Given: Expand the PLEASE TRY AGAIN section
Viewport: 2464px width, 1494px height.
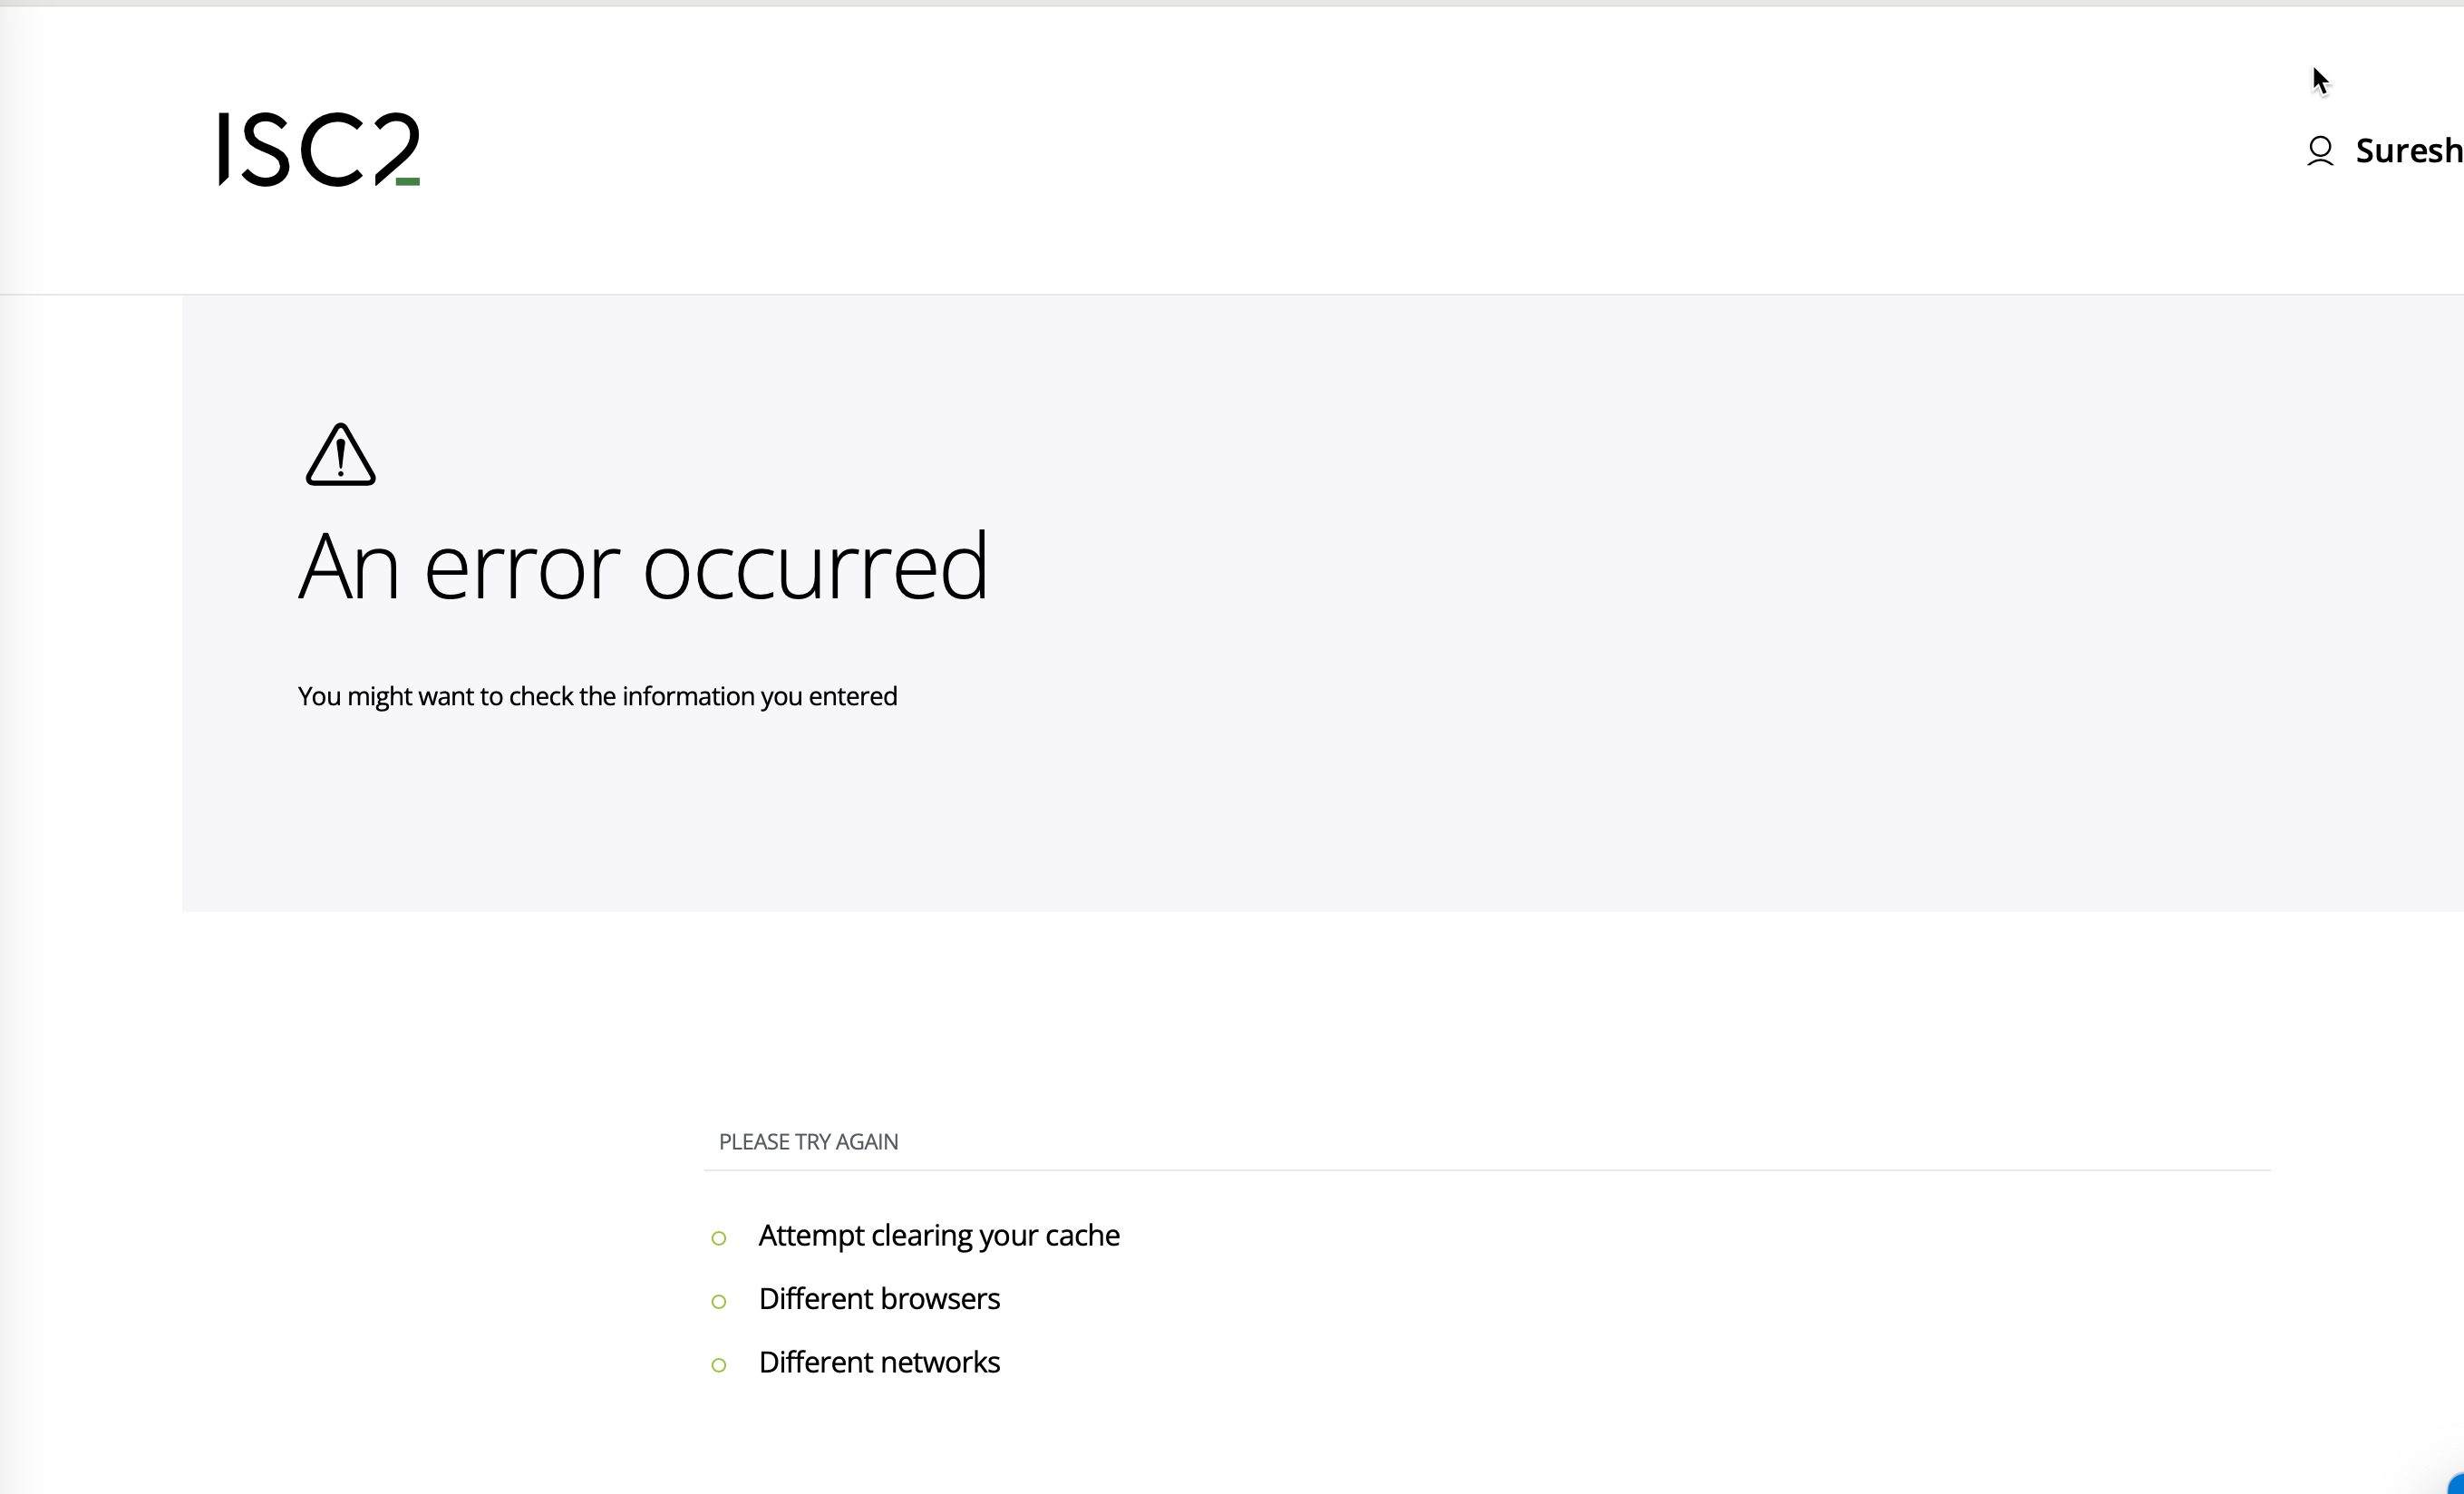Looking at the screenshot, I should point(808,1140).
